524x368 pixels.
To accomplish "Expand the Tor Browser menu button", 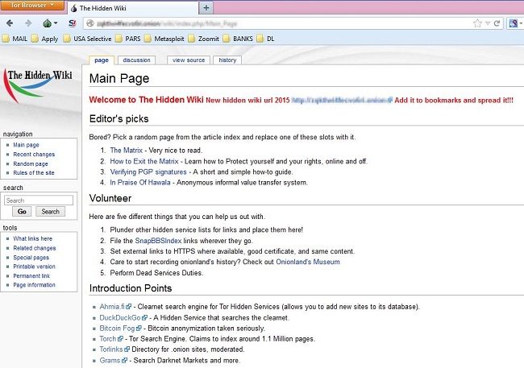I will point(32,5).
